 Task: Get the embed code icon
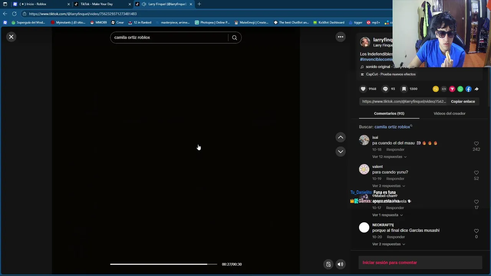coord(444,89)
